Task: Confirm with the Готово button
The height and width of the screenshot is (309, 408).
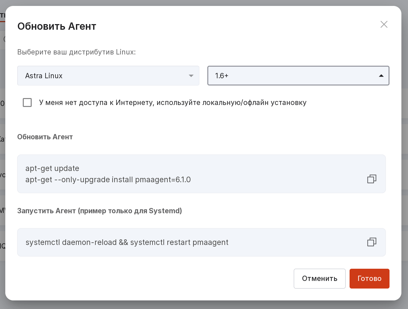Action: (369, 279)
